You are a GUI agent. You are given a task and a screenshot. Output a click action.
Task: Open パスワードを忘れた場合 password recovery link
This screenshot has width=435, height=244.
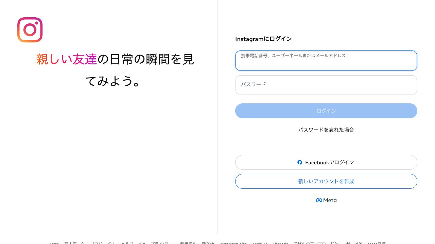click(x=326, y=130)
